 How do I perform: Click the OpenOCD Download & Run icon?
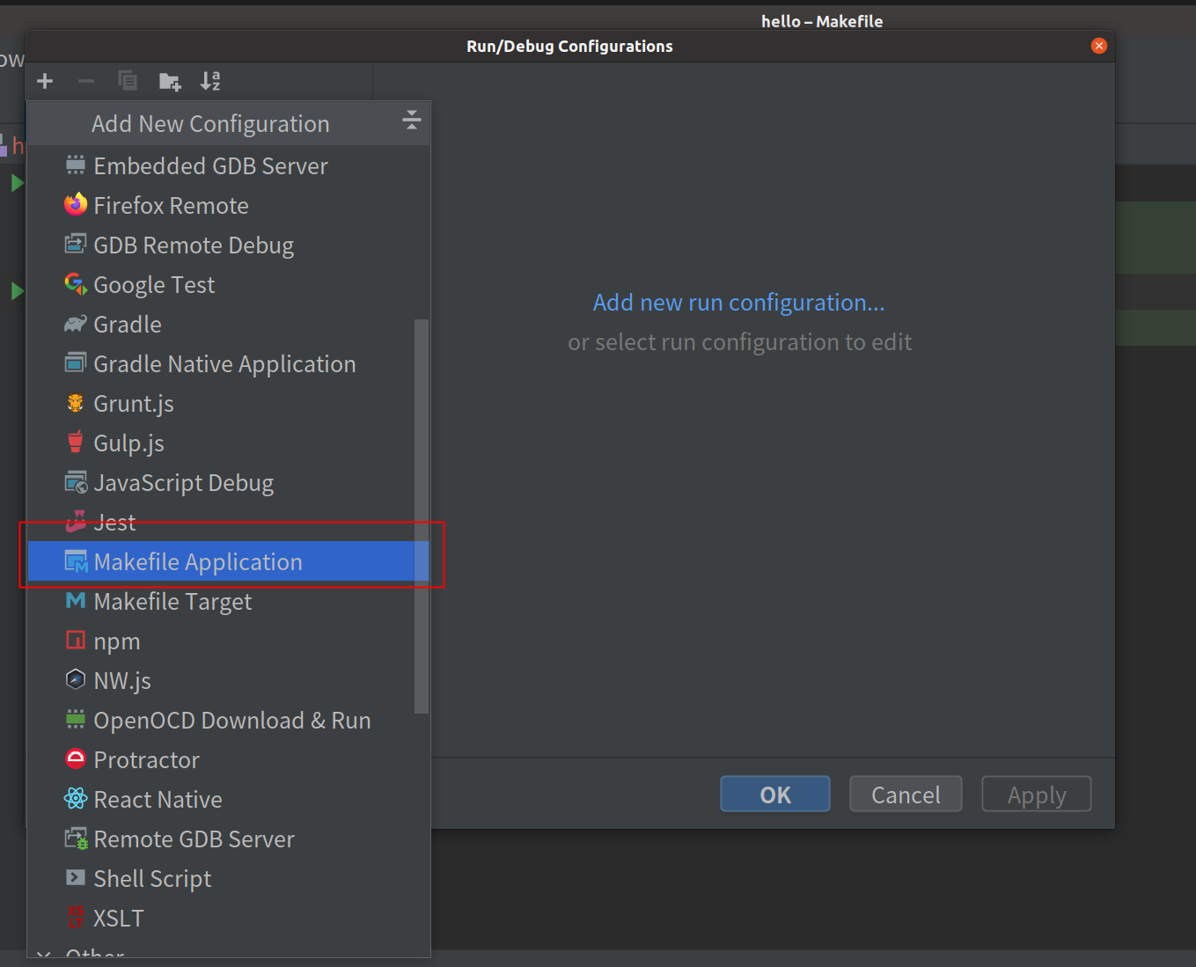coord(76,719)
